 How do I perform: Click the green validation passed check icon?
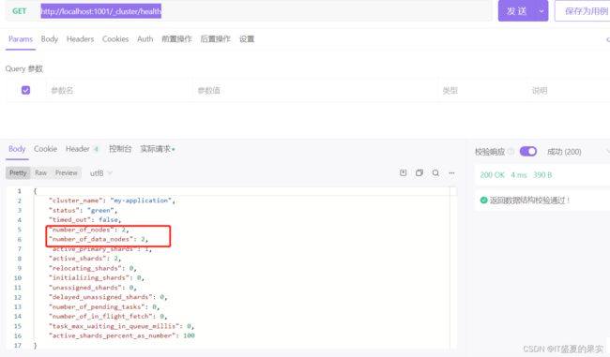[x=483, y=201]
